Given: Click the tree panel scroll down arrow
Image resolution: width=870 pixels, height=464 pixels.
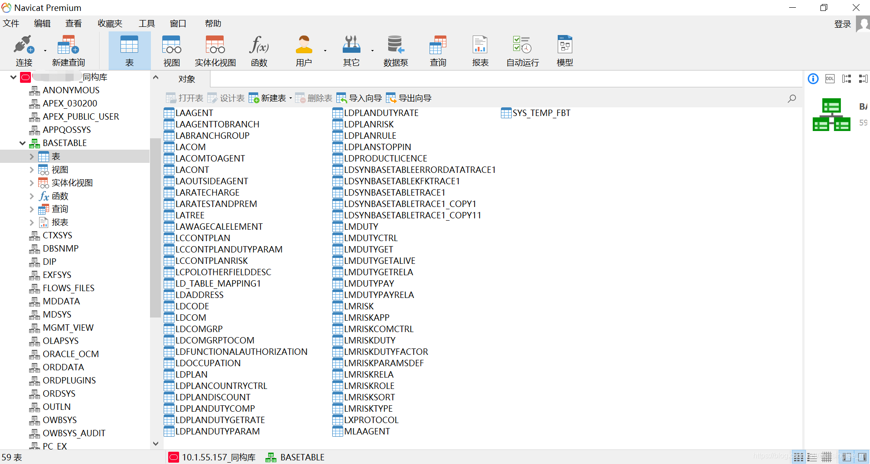Looking at the screenshot, I should 155,444.
